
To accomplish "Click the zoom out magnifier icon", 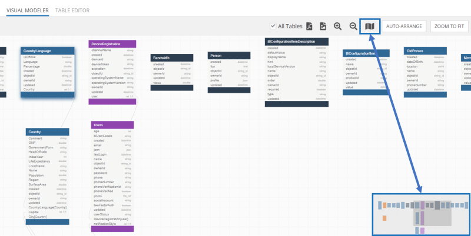I will pos(353,26).
